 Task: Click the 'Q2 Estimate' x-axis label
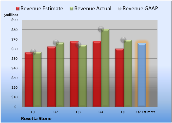click(146, 112)
